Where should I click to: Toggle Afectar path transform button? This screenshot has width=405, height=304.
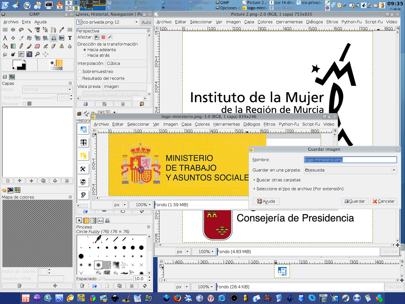(x=110, y=37)
